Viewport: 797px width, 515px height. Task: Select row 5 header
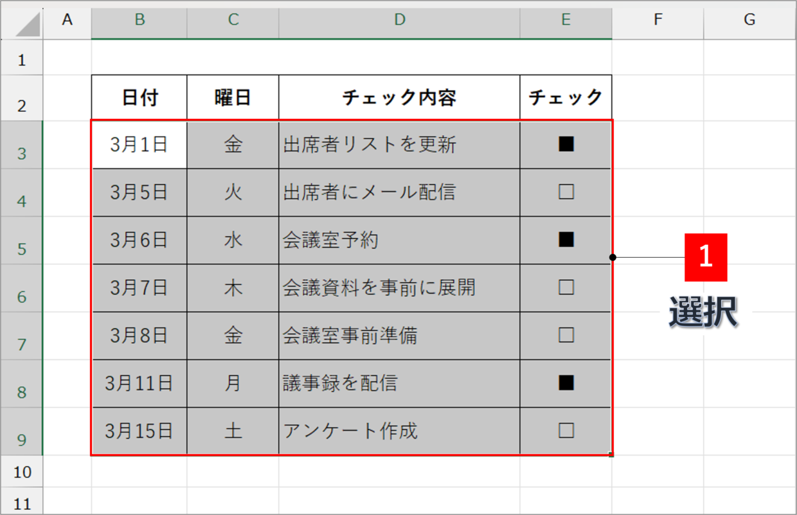click(22, 240)
